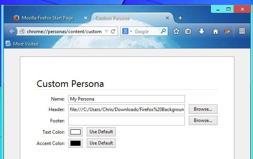The width and height of the screenshot is (253, 159).
Task: Minimize the Firefox window
Action: (x=218, y=9)
